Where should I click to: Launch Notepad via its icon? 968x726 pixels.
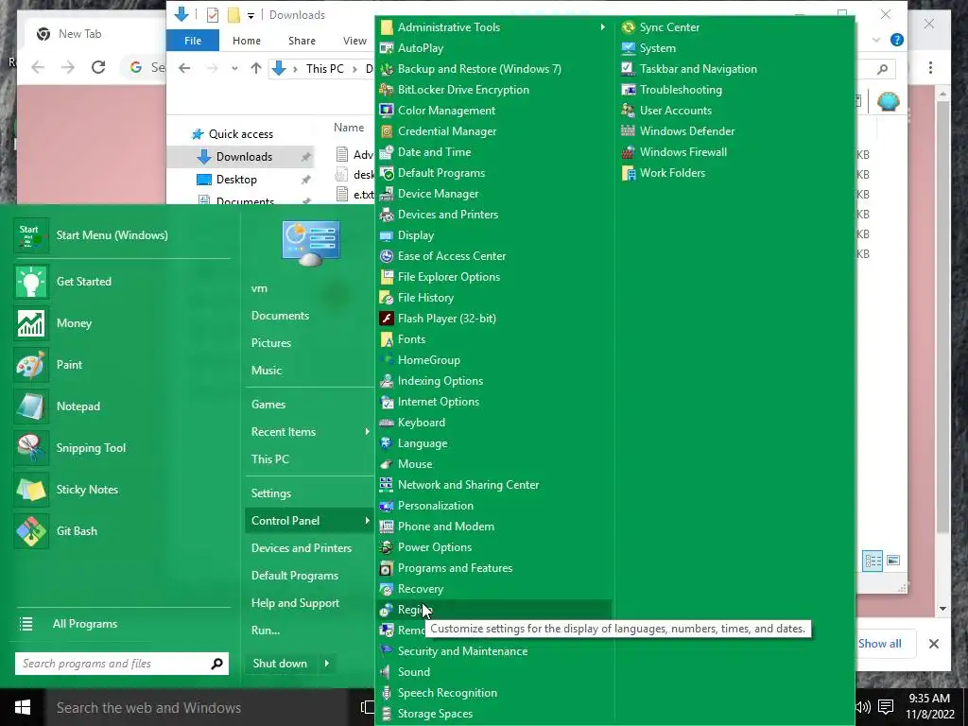(x=31, y=406)
